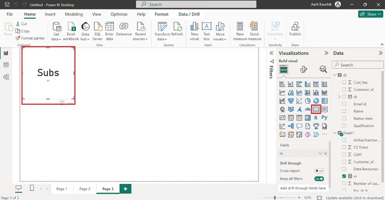Choose the Pie chart visual
Image resolution: width=385 pixels, height=200 pixels.
(307, 101)
